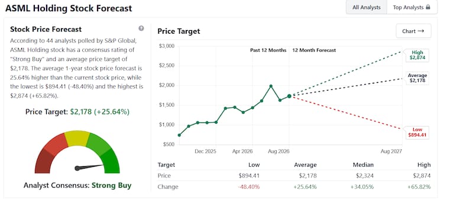Screen dimensions: 473x213
Task: Click the gauge needle on consensus meter
Action: point(89,167)
